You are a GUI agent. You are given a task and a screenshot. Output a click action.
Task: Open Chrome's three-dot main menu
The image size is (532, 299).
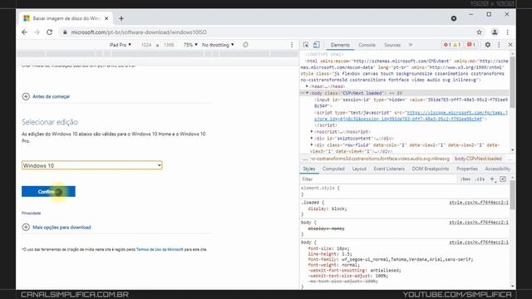point(508,32)
